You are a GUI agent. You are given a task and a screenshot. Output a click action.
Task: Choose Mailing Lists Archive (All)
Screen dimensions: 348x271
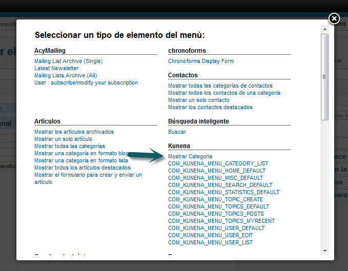point(66,75)
